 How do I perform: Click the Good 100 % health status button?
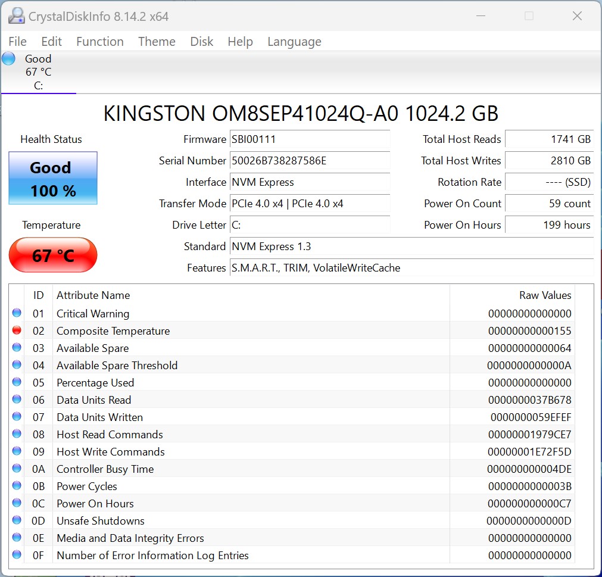[x=53, y=178]
